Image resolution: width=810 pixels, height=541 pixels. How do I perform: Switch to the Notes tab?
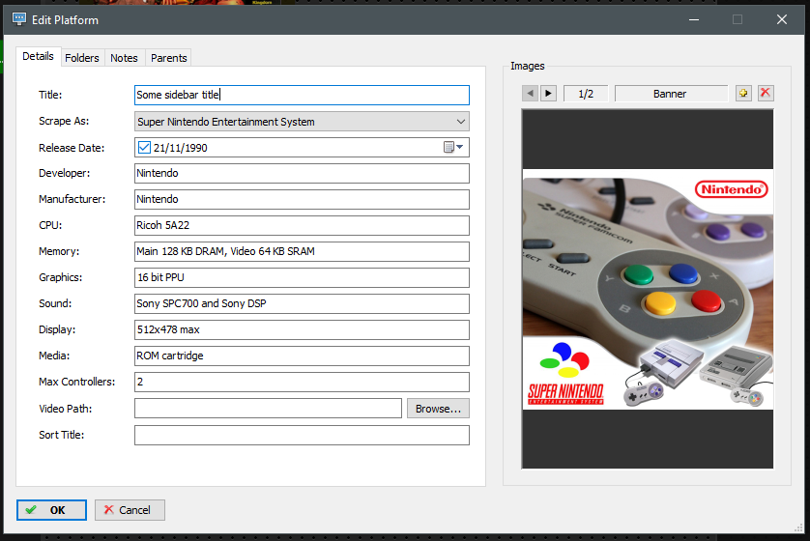point(124,58)
